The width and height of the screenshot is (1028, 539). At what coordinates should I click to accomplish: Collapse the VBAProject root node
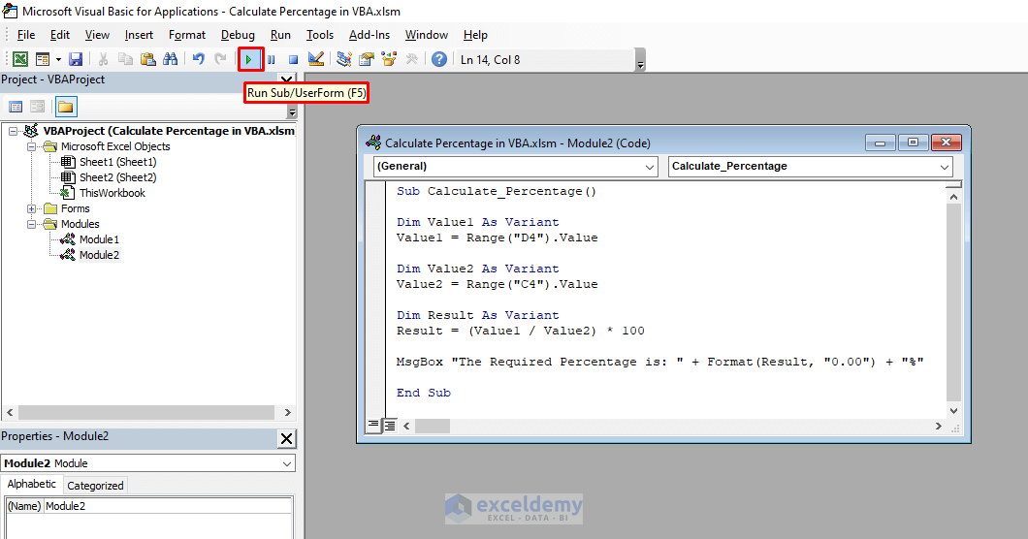[x=14, y=131]
